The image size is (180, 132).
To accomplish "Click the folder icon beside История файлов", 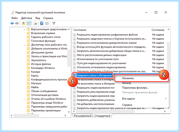I will pyautogui.click(x=28, y=64).
